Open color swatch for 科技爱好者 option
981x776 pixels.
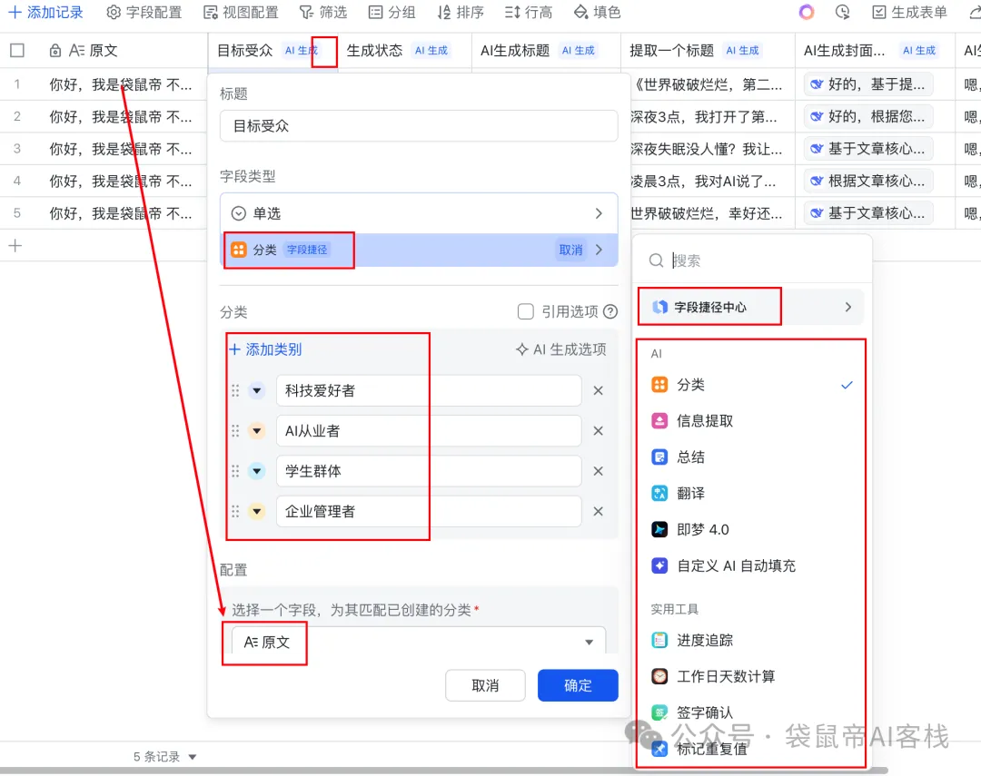point(258,390)
